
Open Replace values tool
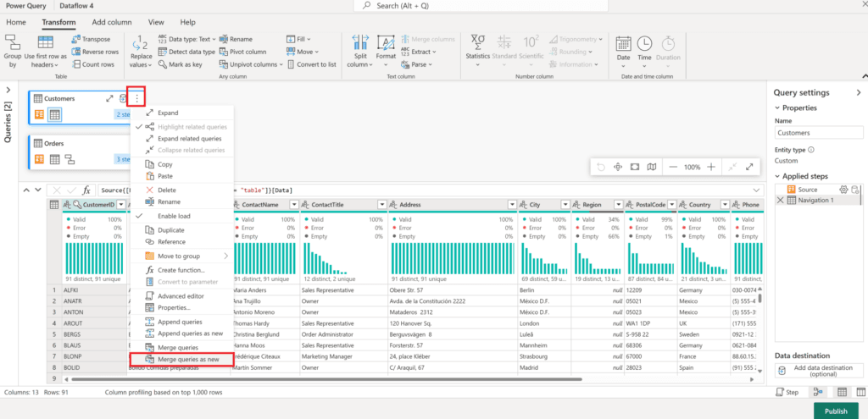click(142, 52)
